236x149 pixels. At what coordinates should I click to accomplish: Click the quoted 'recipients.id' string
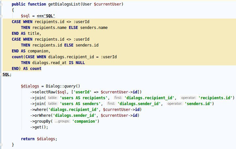pos(215,98)
